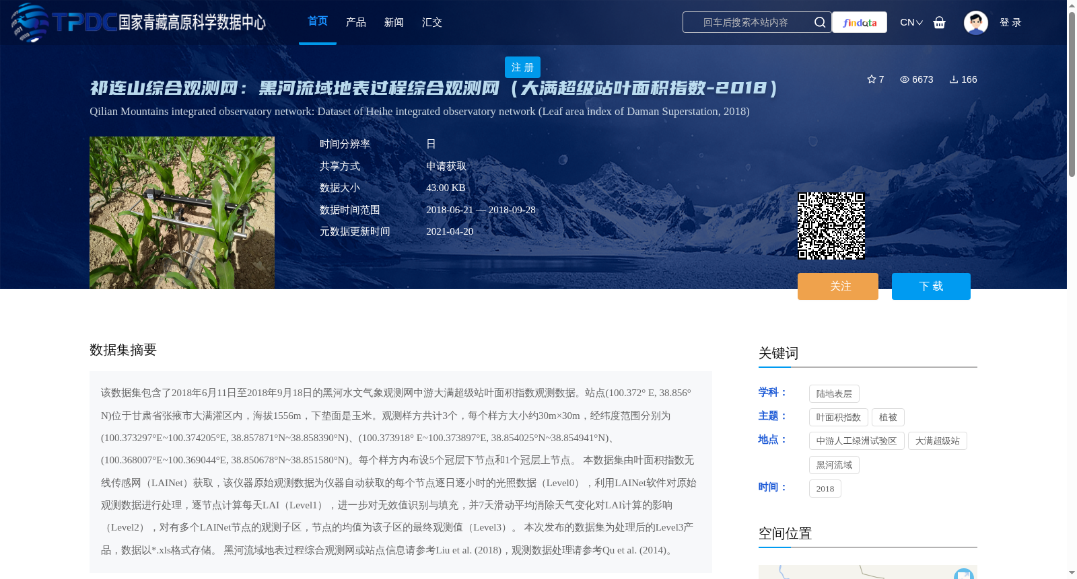The height and width of the screenshot is (579, 1077).
Task: Click the TPDC logo in the header
Action: click(138, 22)
